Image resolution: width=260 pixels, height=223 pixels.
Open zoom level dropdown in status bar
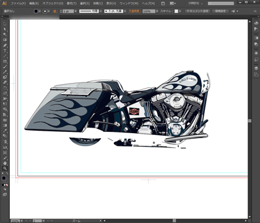(x=22, y=221)
